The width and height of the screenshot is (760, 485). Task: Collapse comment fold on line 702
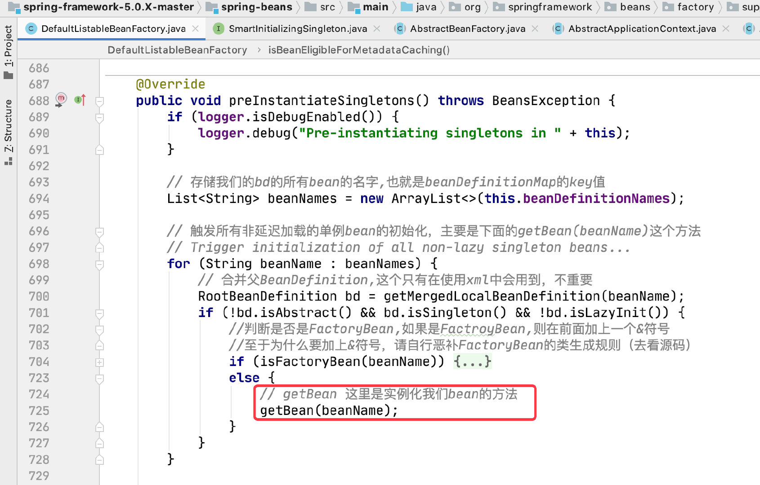pyautogui.click(x=100, y=330)
